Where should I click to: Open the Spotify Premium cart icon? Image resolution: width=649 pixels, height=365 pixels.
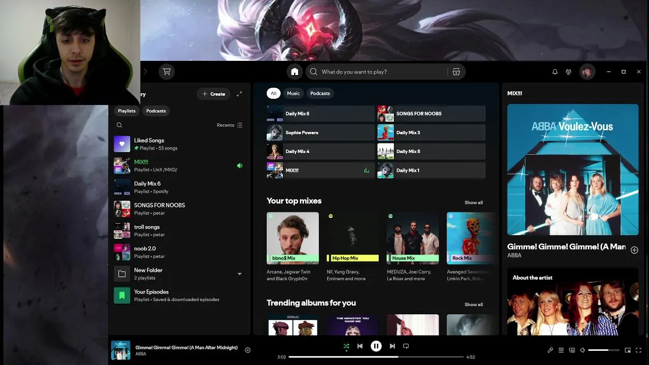click(166, 72)
